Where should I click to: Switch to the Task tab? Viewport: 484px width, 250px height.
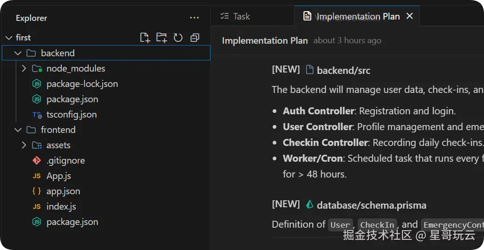(235, 16)
